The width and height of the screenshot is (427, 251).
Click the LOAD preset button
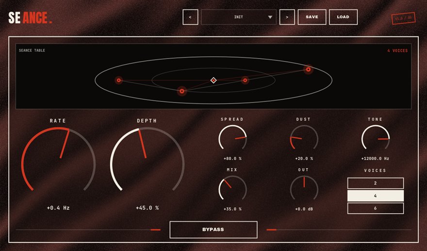pos(343,17)
